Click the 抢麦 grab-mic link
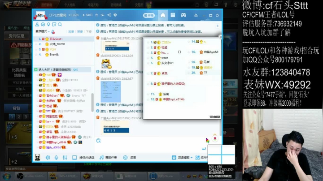This screenshot has width=323, height=181. click(x=71, y=32)
